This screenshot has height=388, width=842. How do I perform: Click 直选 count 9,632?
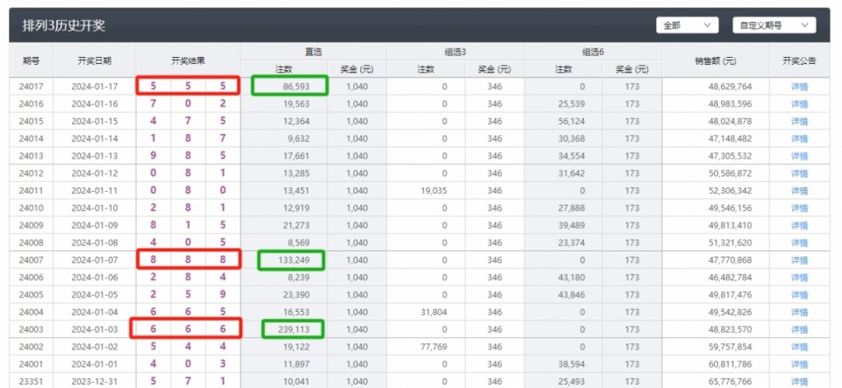[x=298, y=138]
